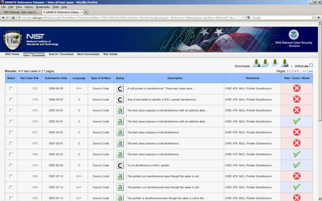
Task: Click the status 'a' icon for test case 1877
Action: pyautogui.click(x=120, y=132)
